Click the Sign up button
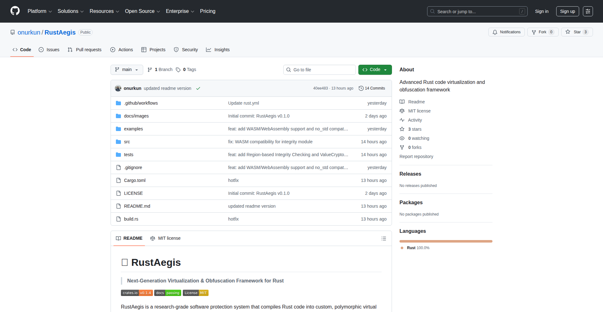This screenshot has width=603, height=312. 567,11
